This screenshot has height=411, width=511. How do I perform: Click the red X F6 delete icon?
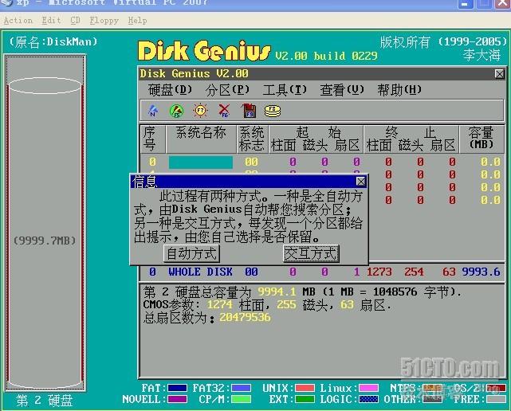click(x=224, y=111)
